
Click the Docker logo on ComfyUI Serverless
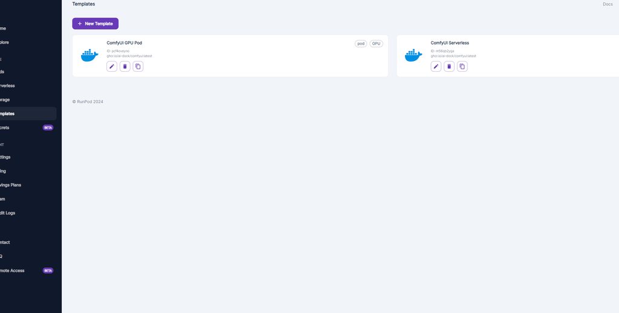[x=413, y=55]
